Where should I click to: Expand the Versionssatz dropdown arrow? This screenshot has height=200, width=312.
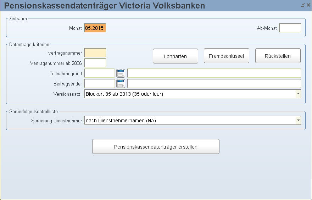point(298,94)
